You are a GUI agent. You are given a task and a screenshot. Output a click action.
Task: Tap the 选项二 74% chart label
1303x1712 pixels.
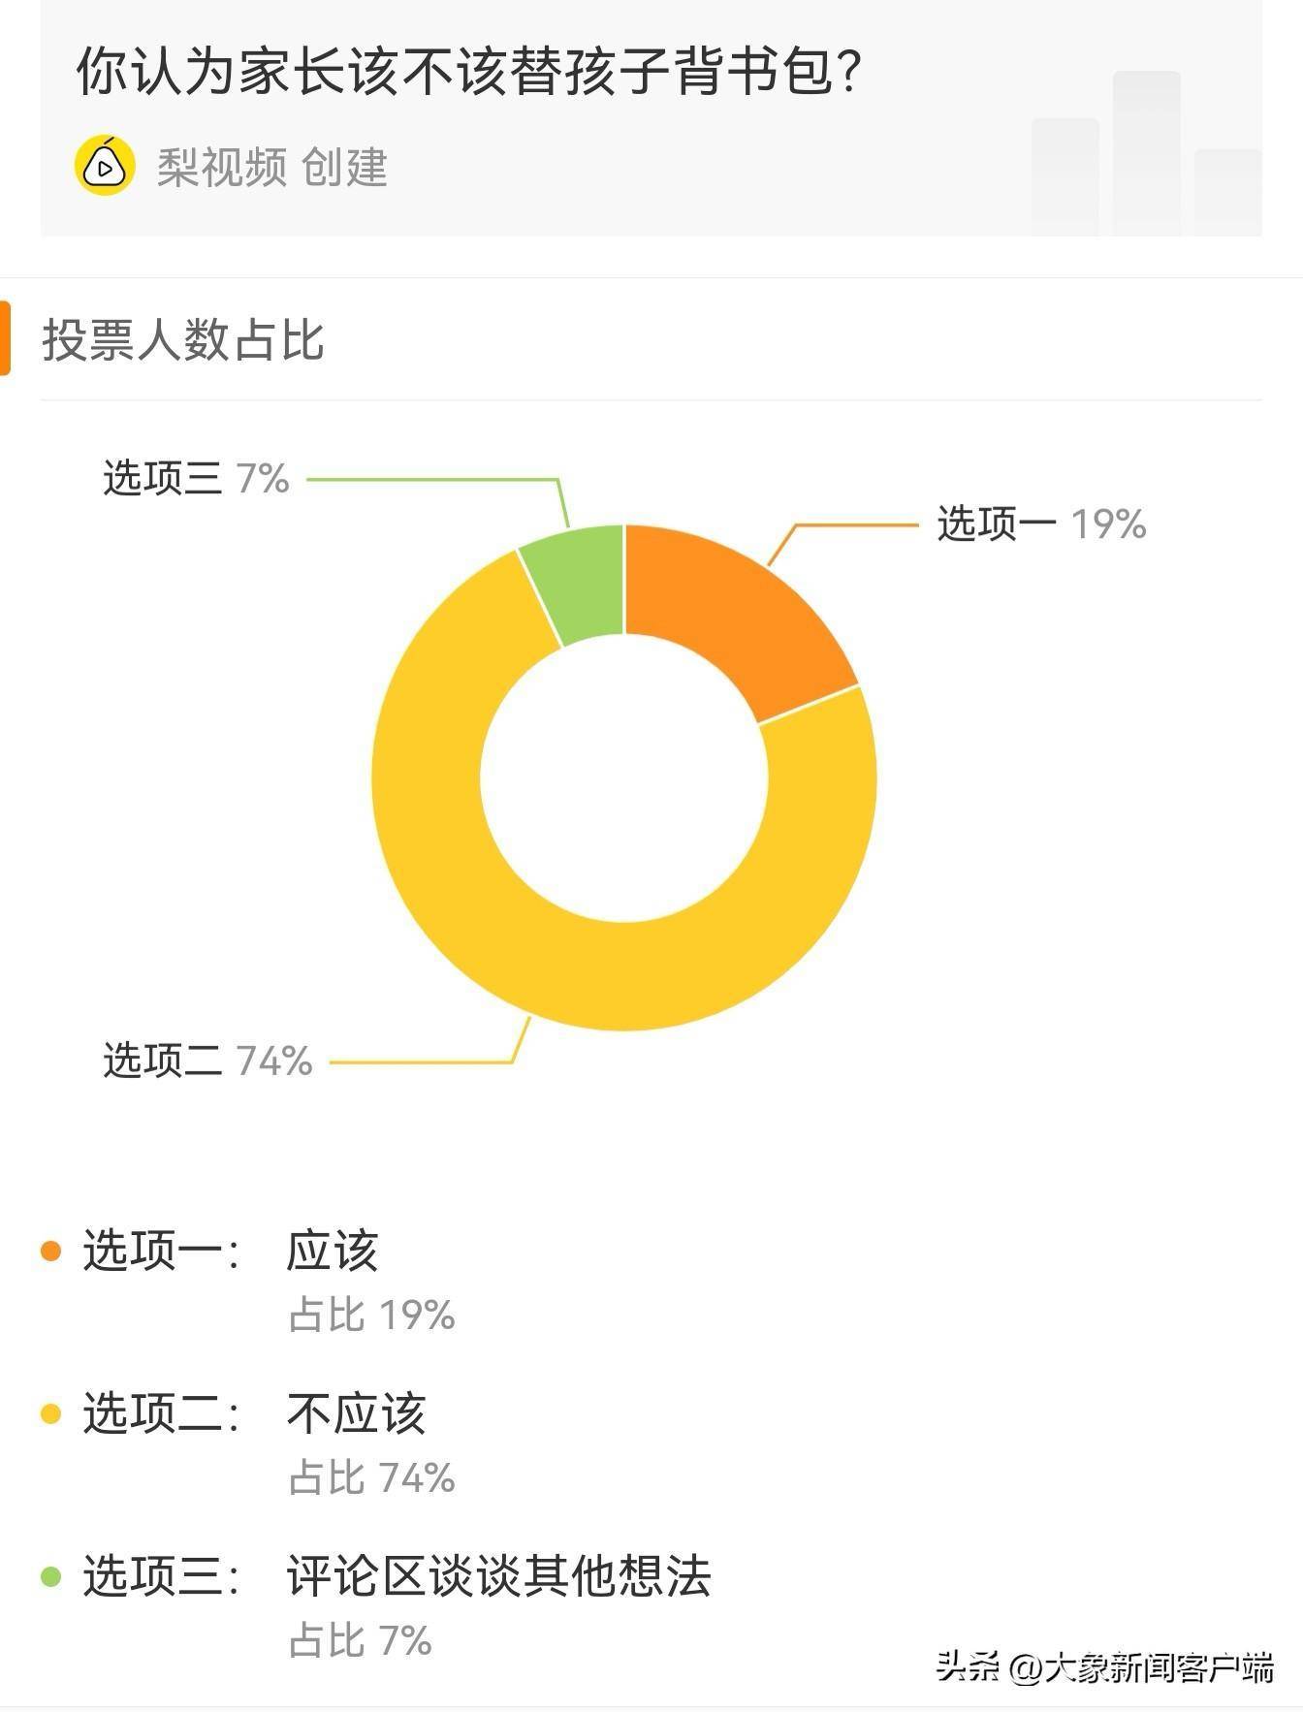[x=207, y=1061]
